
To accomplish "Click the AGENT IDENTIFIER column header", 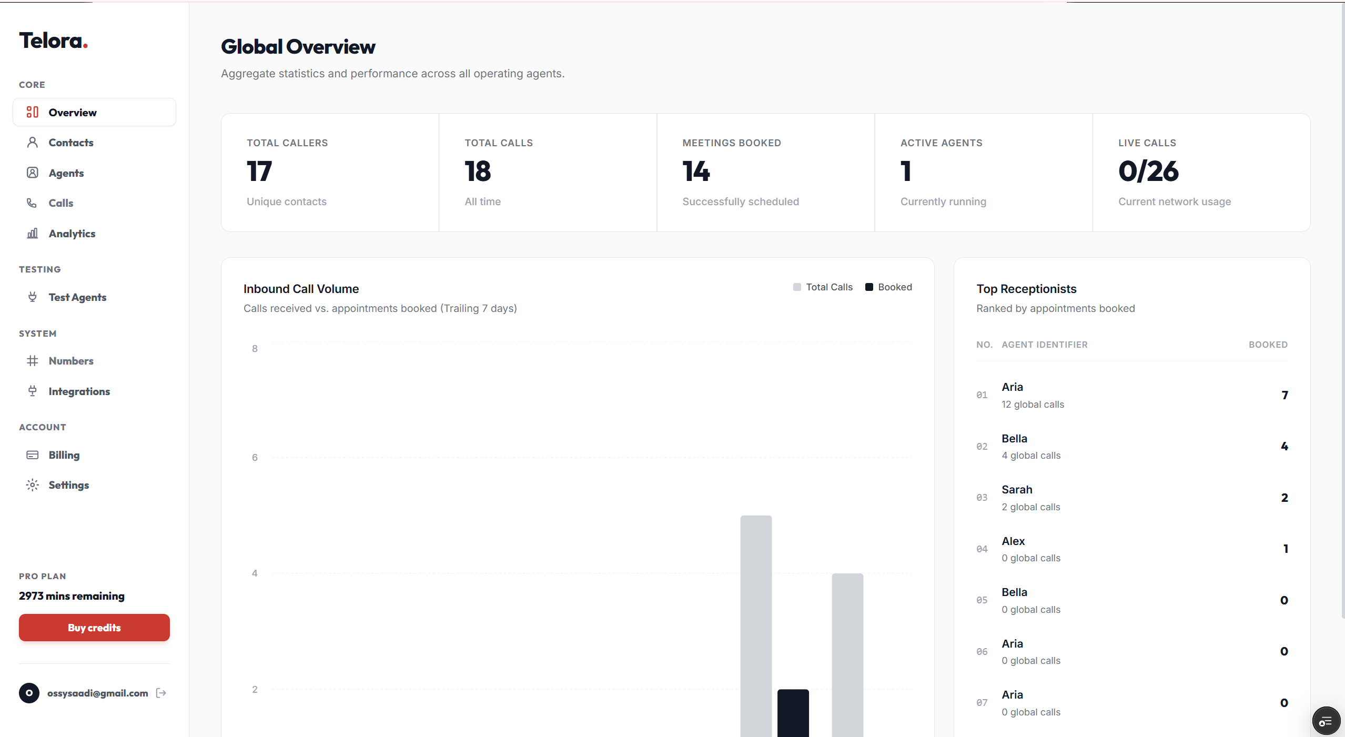I will click(x=1045, y=345).
